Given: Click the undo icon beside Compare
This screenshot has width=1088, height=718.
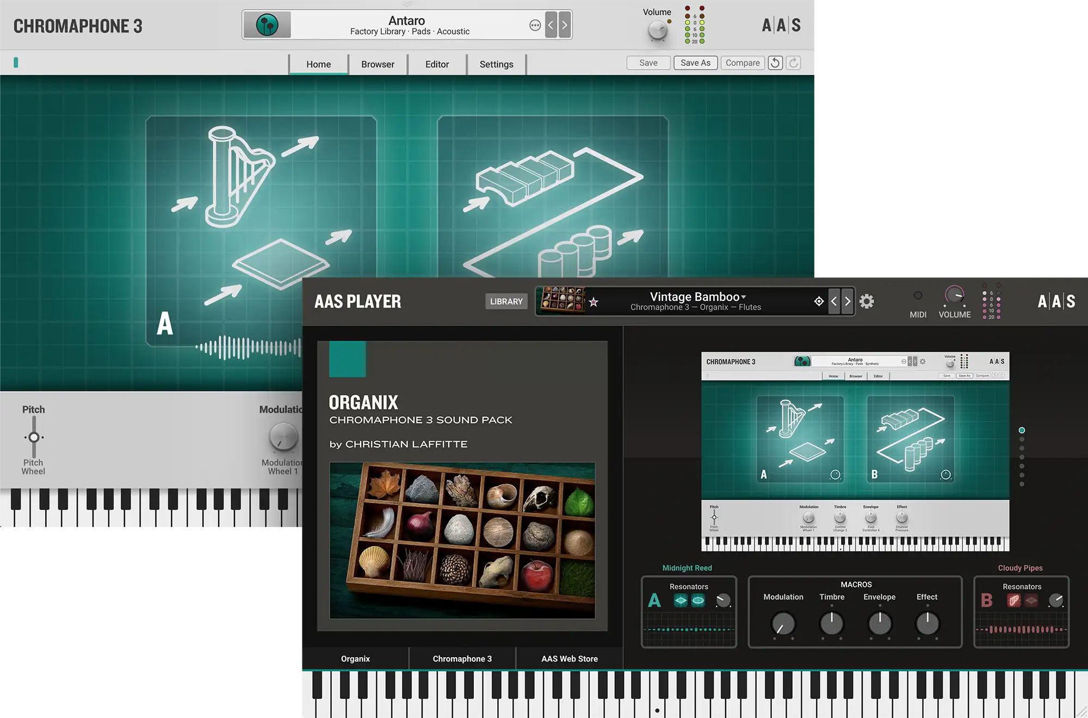Looking at the screenshot, I should pos(775,63).
